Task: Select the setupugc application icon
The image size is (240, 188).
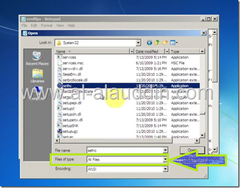Action: click(x=59, y=132)
